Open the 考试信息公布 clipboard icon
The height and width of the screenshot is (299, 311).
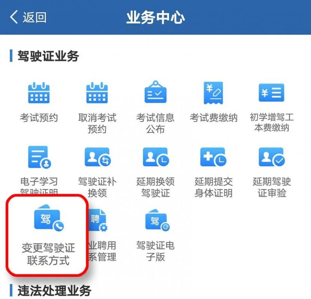click(155, 92)
